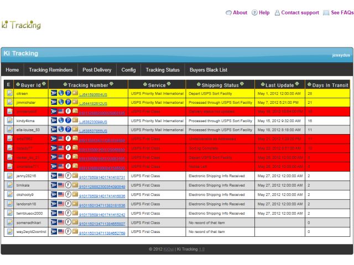Click the globe icon in jimmchster's row
The image size is (354, 265).
[61, 102]
